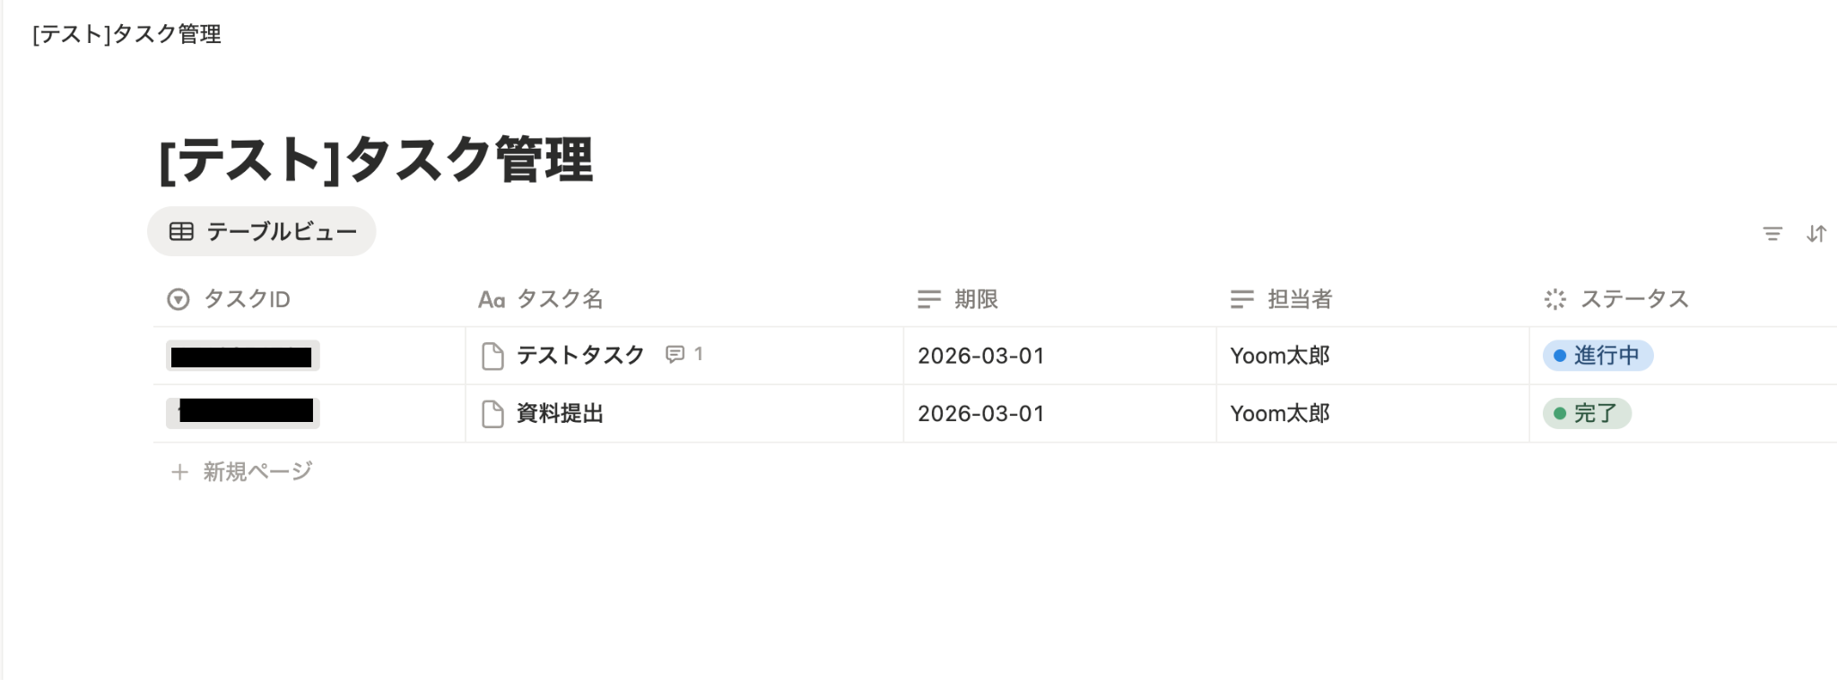Click the sort arrows icon
The image size is (1837, 680).
1816,234
